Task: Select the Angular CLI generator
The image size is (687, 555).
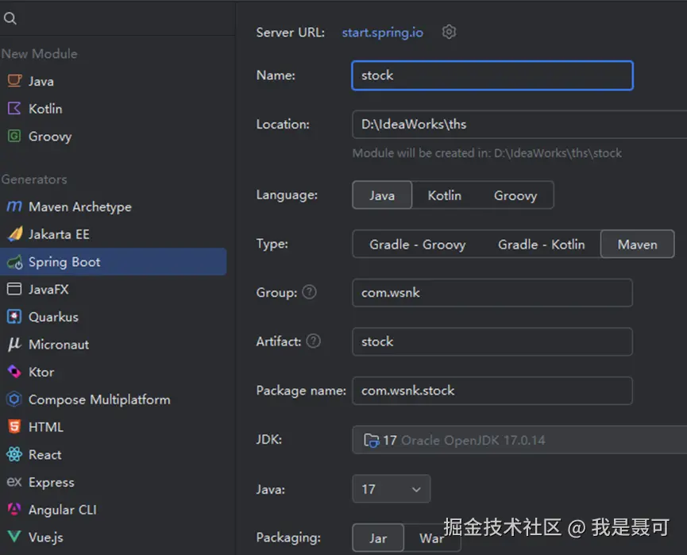Action: pos(113,510)
